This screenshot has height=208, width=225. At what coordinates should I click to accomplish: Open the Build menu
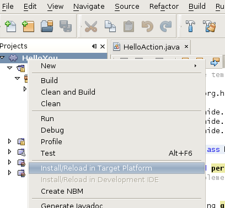point(197,7)
